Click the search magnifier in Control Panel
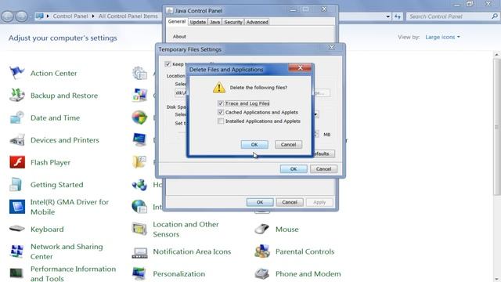This screenshot has height=282, width=501. 495,16
